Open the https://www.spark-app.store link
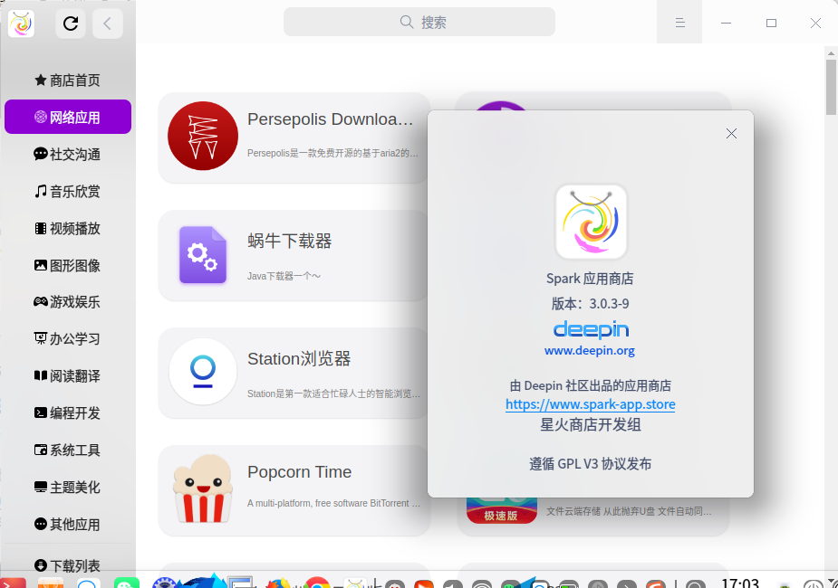Screen dimensions: 838x588 [591, 404]
